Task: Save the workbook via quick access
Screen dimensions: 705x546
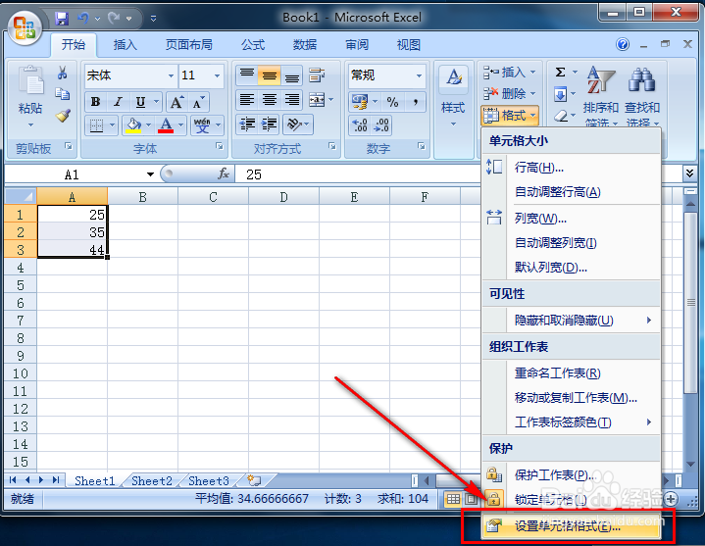Action: tap(62, 19)
